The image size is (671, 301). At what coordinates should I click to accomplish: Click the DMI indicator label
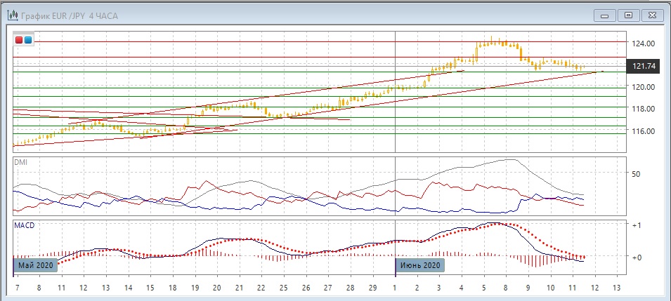(x=22, y=162)
